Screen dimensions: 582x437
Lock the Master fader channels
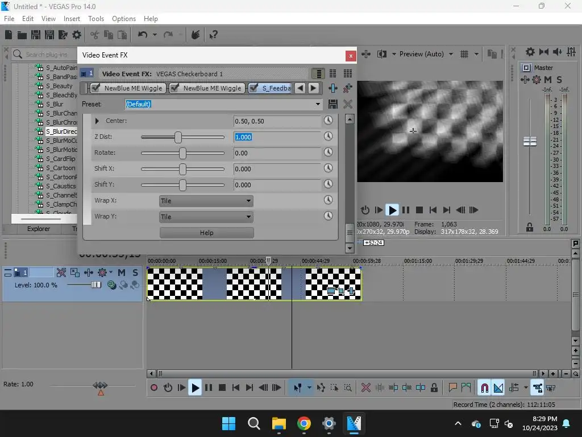530,228
